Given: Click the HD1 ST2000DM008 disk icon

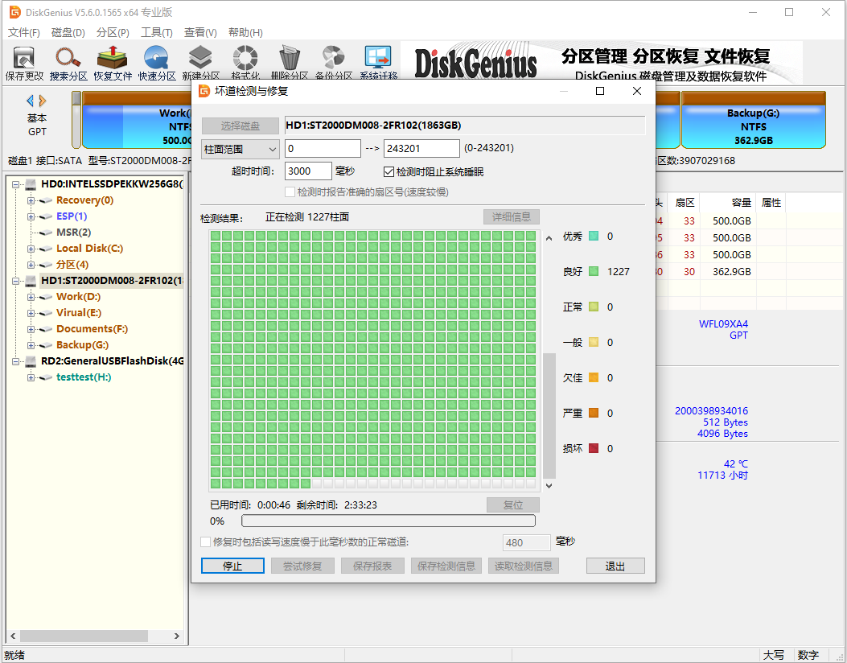Looking at the screenshot, I should tap(31, 281).
